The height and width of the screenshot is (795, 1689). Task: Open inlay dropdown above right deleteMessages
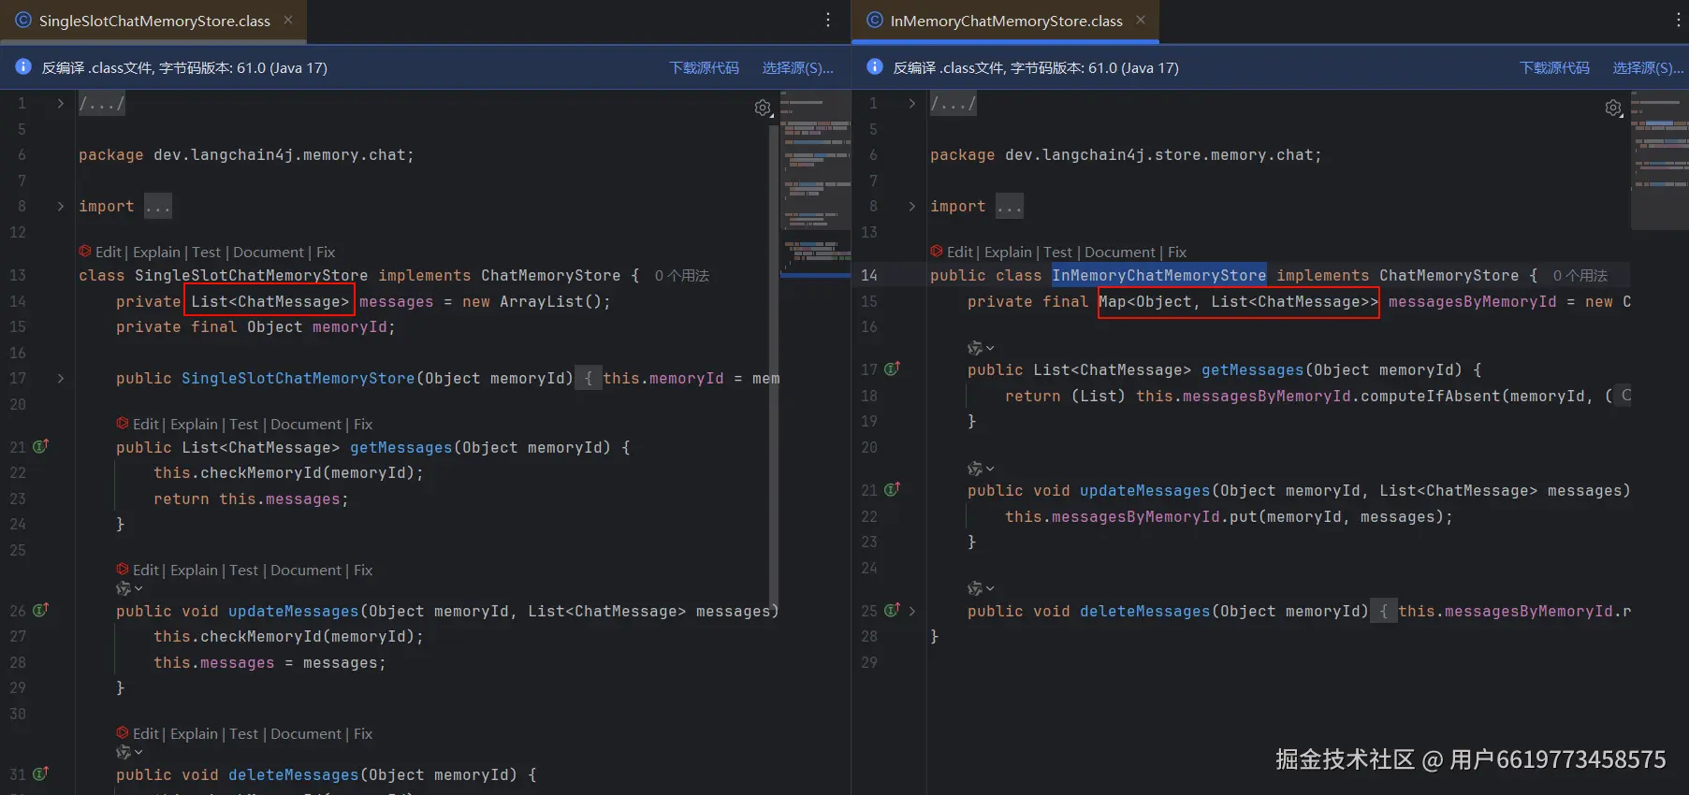tap(981, 588)
